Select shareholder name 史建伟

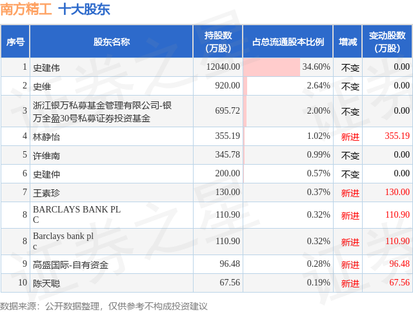tap(46, 68)
